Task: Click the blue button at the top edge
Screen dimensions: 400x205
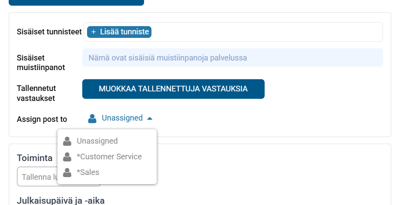Action: [x=76, y=2]
